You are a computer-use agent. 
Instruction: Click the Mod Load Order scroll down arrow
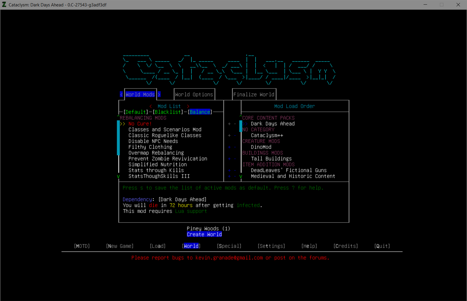241,176
